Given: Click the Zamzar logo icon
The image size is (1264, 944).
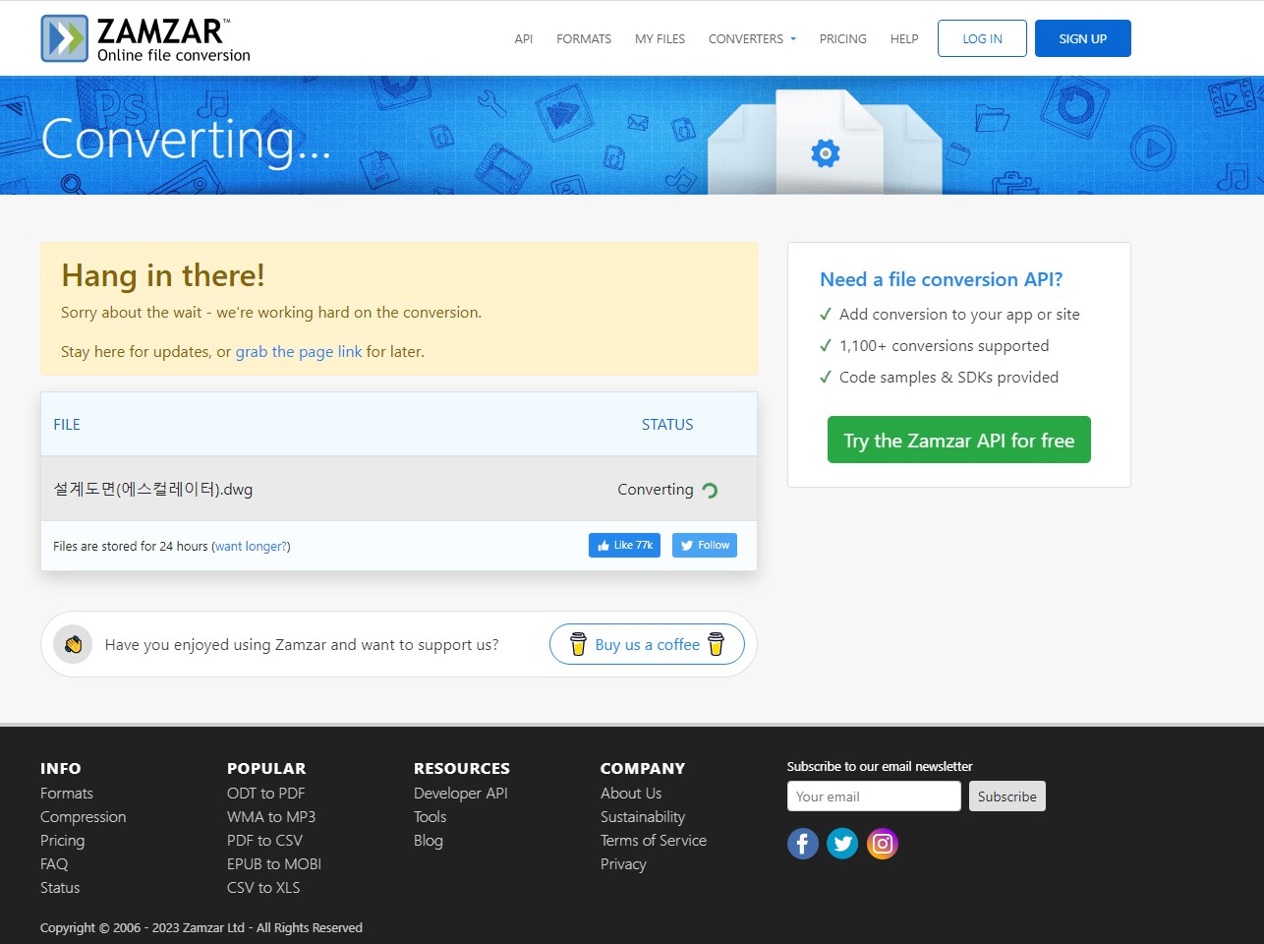Looking at the screenshot, I should pyautogui.click(x=64, y=38).
